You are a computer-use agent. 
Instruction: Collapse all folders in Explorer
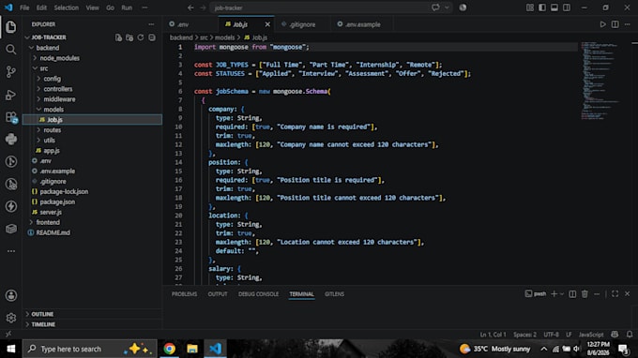pos(152,37)
